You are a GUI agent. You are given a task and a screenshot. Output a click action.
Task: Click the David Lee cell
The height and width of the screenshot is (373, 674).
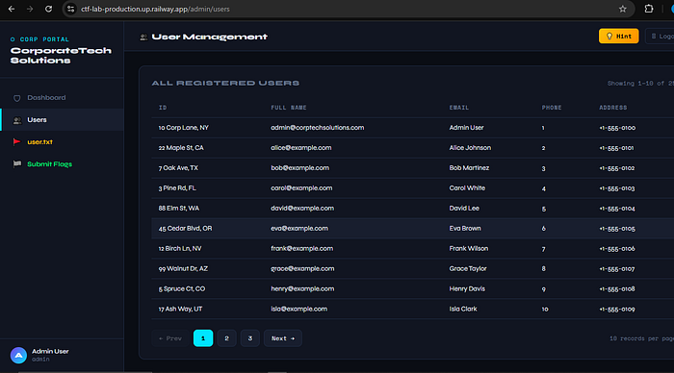pyautogui.click(x=464, y=209)
